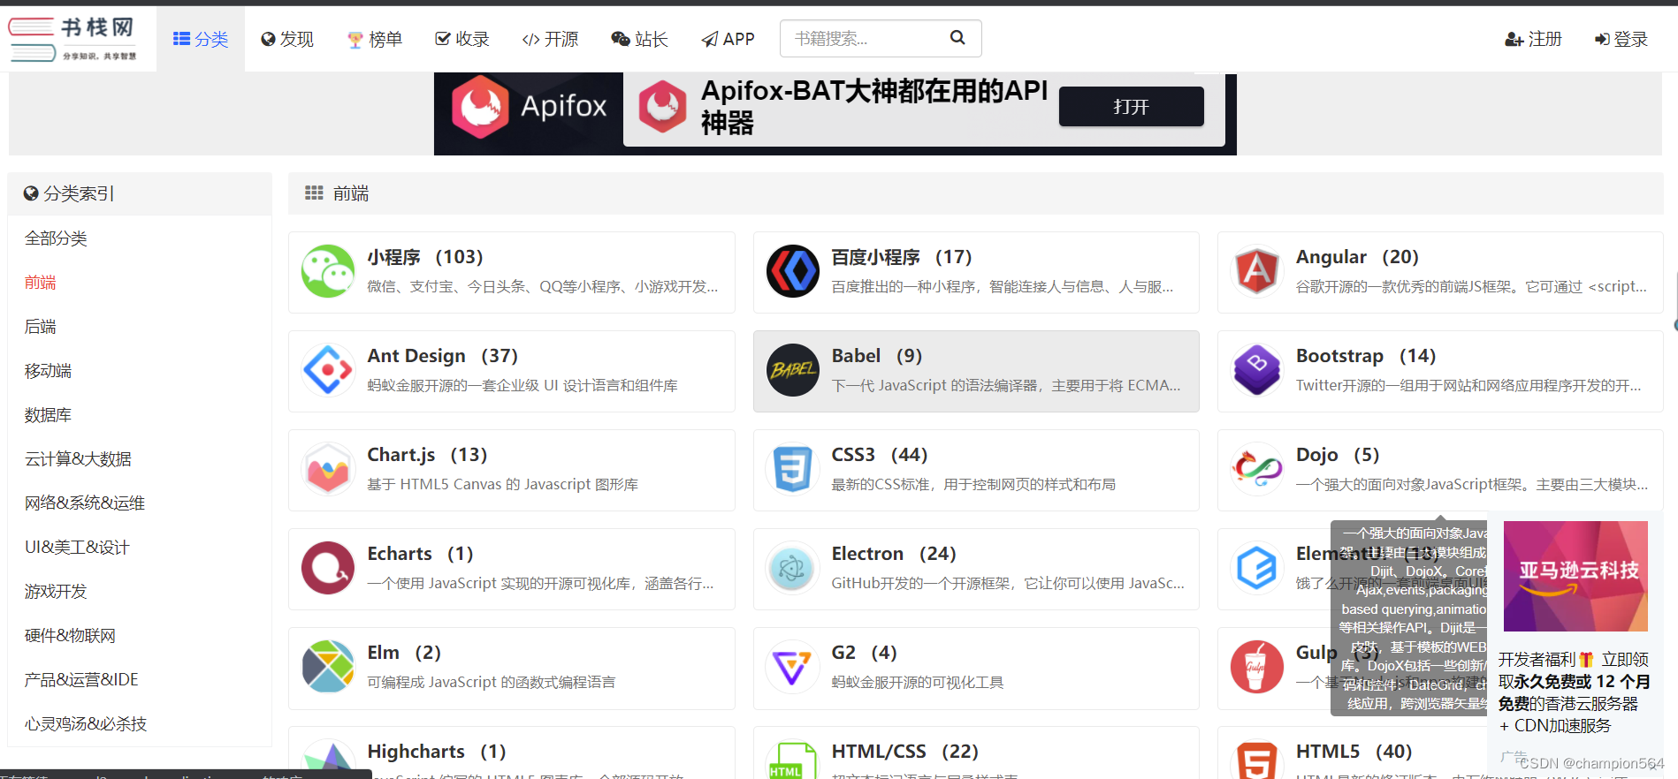Click the Electron logo icon

pos(792,568)
